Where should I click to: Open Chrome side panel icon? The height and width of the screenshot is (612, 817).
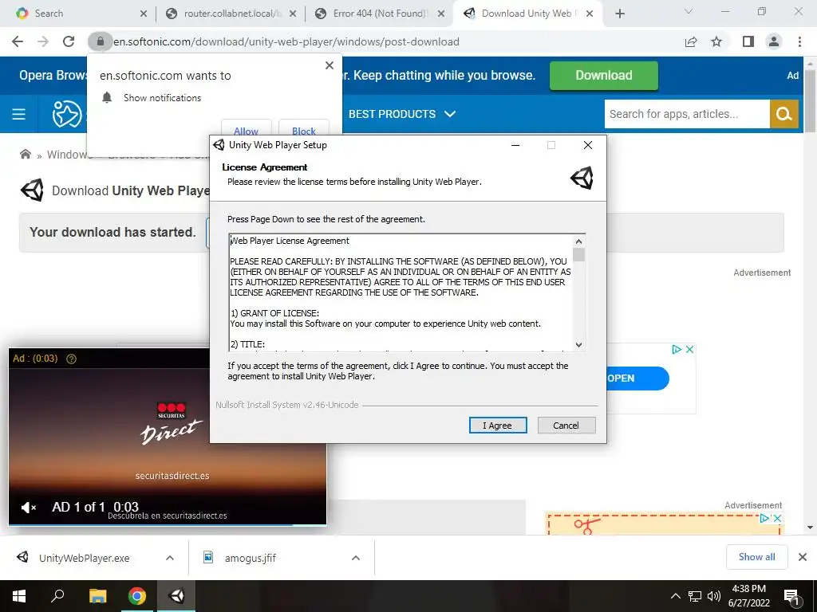(x=748, y=41)
